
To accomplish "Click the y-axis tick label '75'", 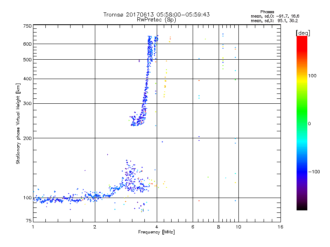I will 29,221.
